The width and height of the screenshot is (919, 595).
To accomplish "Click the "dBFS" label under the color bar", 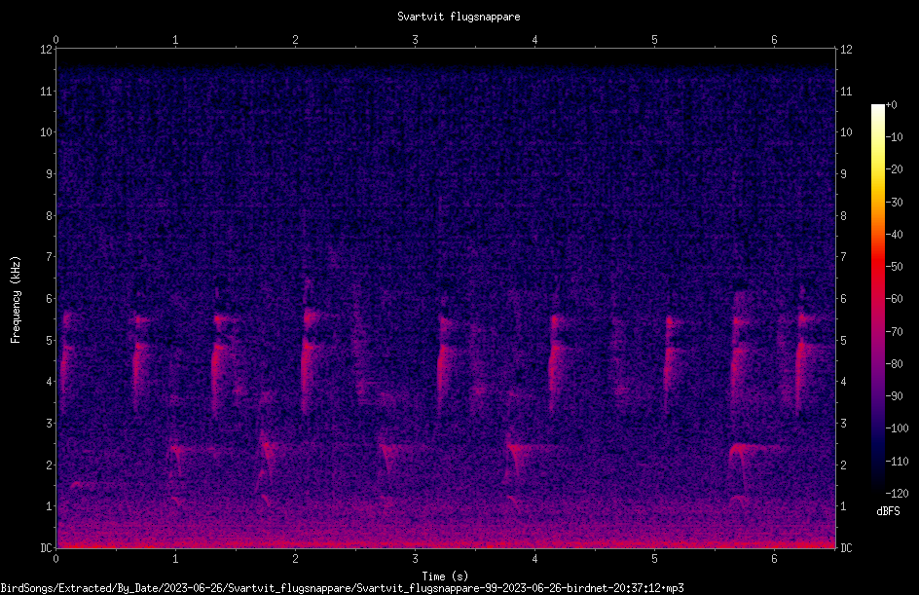I will (888, 511).
